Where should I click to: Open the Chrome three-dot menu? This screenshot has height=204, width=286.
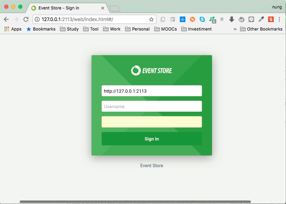279,19
